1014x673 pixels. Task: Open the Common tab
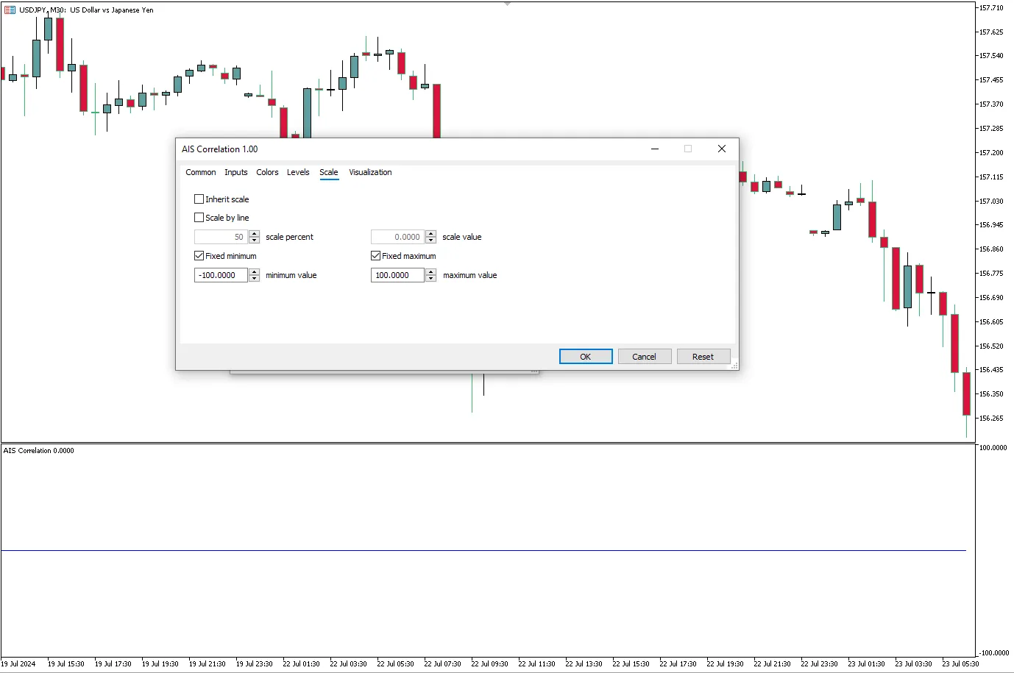201,172
